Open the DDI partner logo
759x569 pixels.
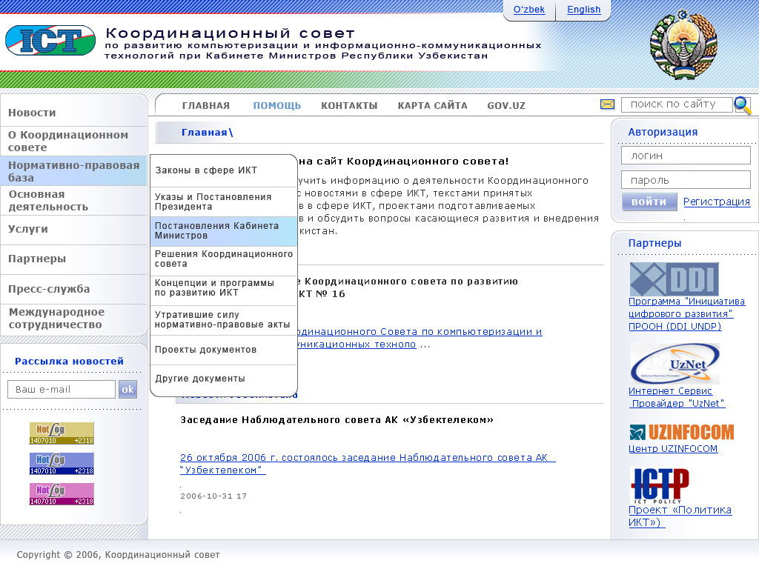tap(674, 279)
